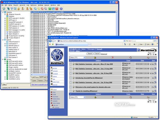Click the Get Mail icon in WorldClient sidebar
This screenshot has height=120, width=160.
[x=51, y=68]
